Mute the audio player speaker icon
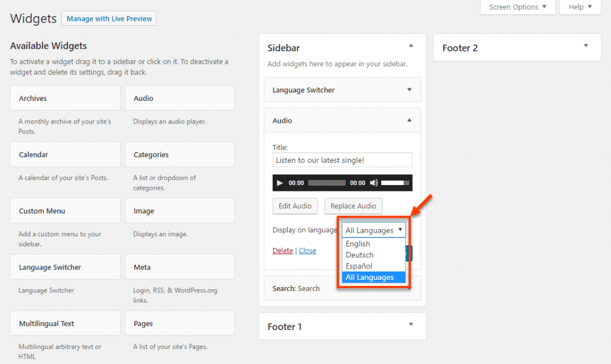Viewport: 611px width, 364px height. click(x=374, y=183)
